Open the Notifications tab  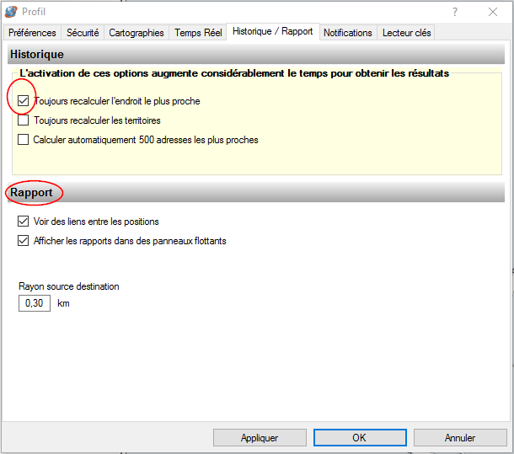tap(348, 33)
